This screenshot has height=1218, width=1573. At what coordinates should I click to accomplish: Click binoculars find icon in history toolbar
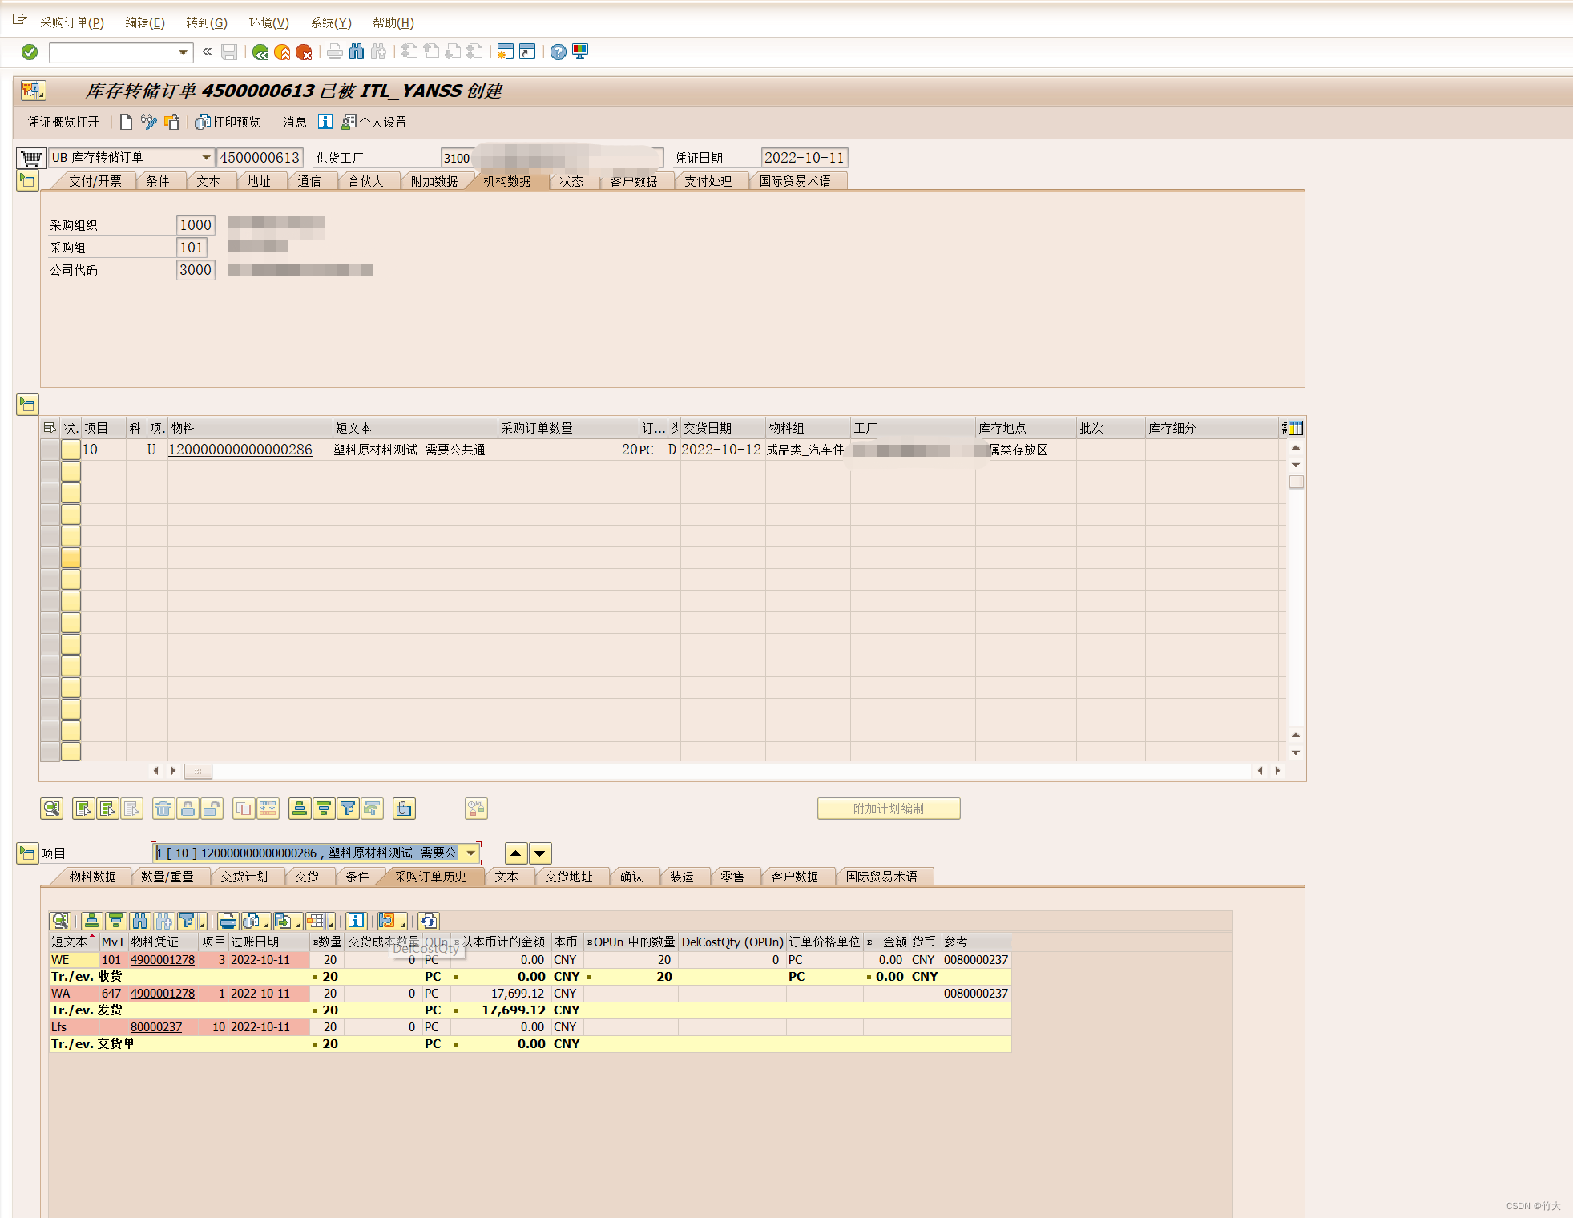140,921
